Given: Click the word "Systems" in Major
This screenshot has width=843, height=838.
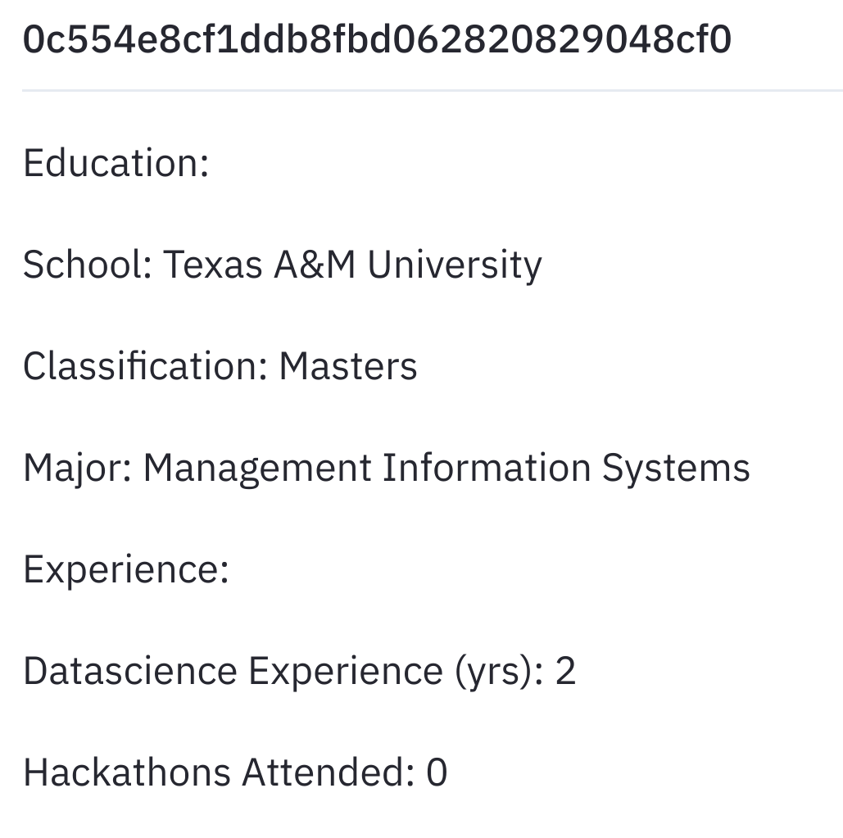Looking at the screenshot, I should pyautogui.click(x=676, y=468).
